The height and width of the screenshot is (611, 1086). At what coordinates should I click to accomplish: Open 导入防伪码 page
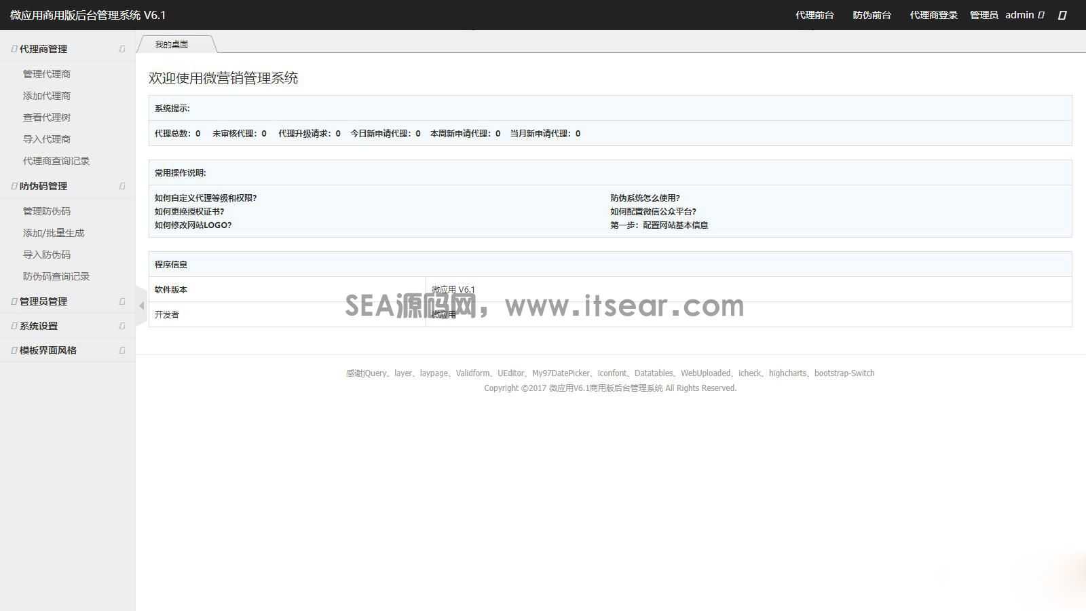pos(47,255)
